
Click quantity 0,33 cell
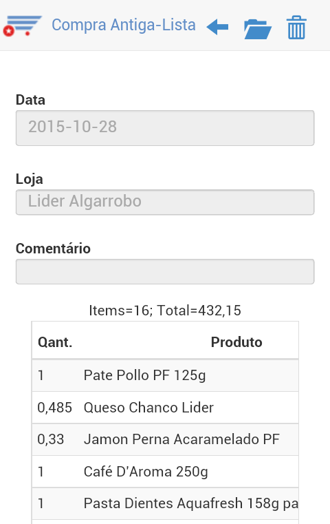(x=51, y=439)
